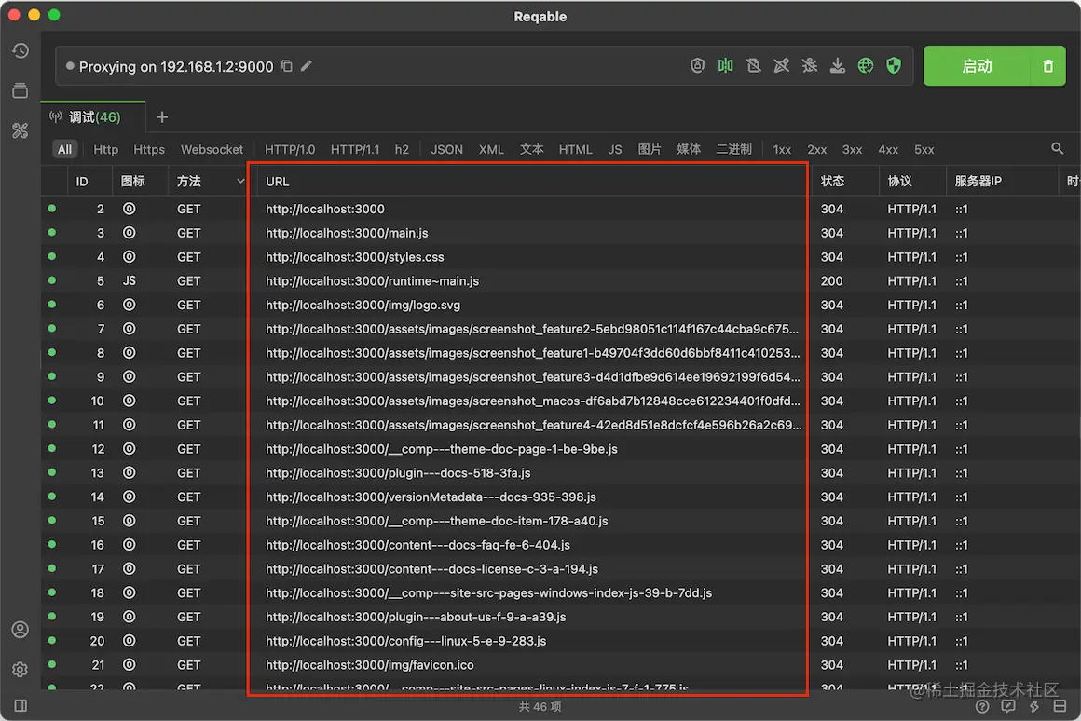Toggle the green globe system proxy icon
The image size is (1081, 721).
(866, 65)
